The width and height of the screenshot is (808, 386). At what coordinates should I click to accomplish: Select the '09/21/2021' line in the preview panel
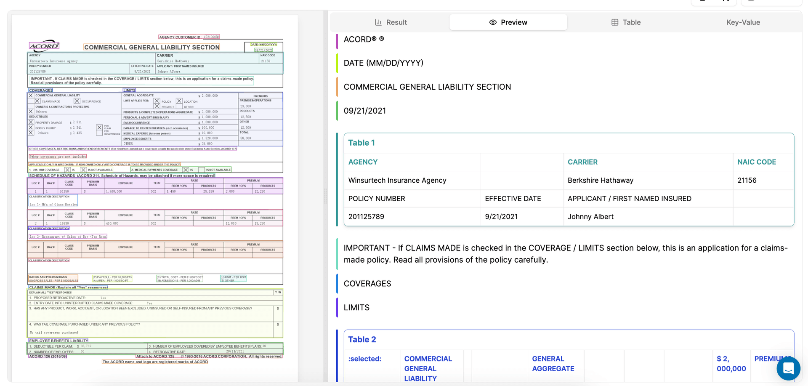click(365, 111)
